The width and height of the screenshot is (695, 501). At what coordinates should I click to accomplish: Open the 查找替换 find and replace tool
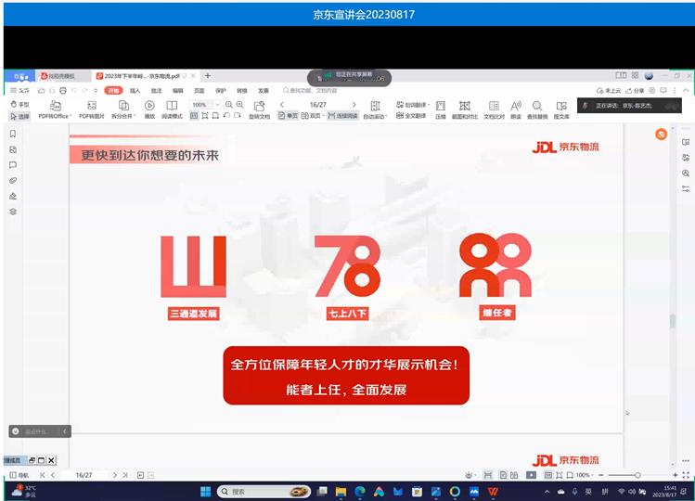coord(537,106)
